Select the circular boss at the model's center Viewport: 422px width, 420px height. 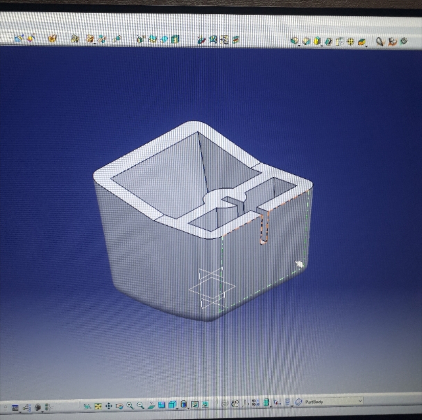[x=224, y=198]
